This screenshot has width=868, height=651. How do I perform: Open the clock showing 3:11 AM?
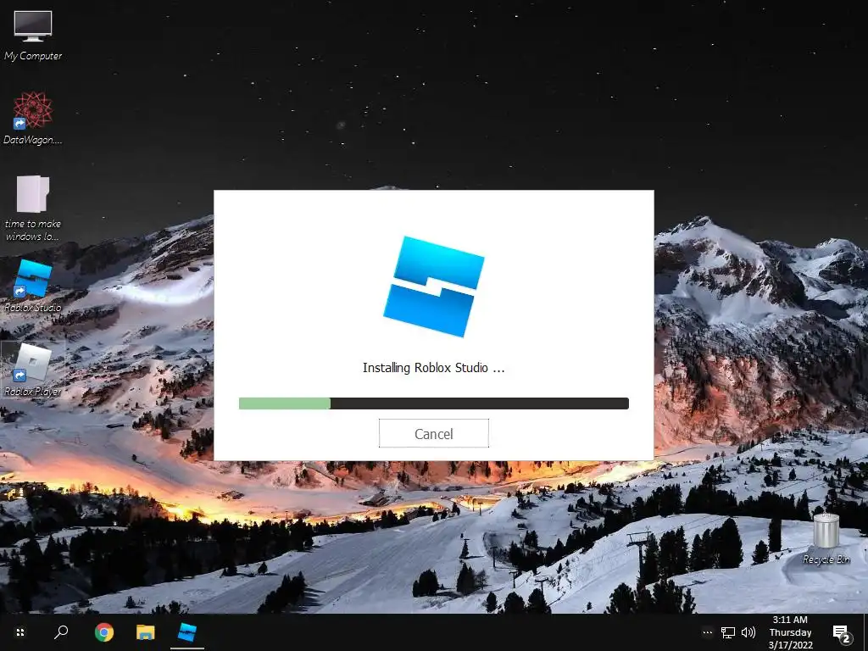(790, 632)
